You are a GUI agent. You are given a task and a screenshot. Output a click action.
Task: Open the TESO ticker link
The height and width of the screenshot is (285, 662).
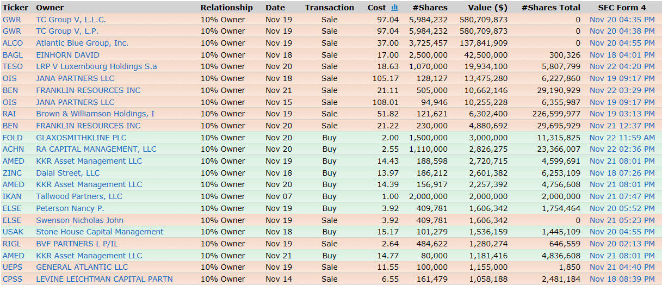[13, 66]
